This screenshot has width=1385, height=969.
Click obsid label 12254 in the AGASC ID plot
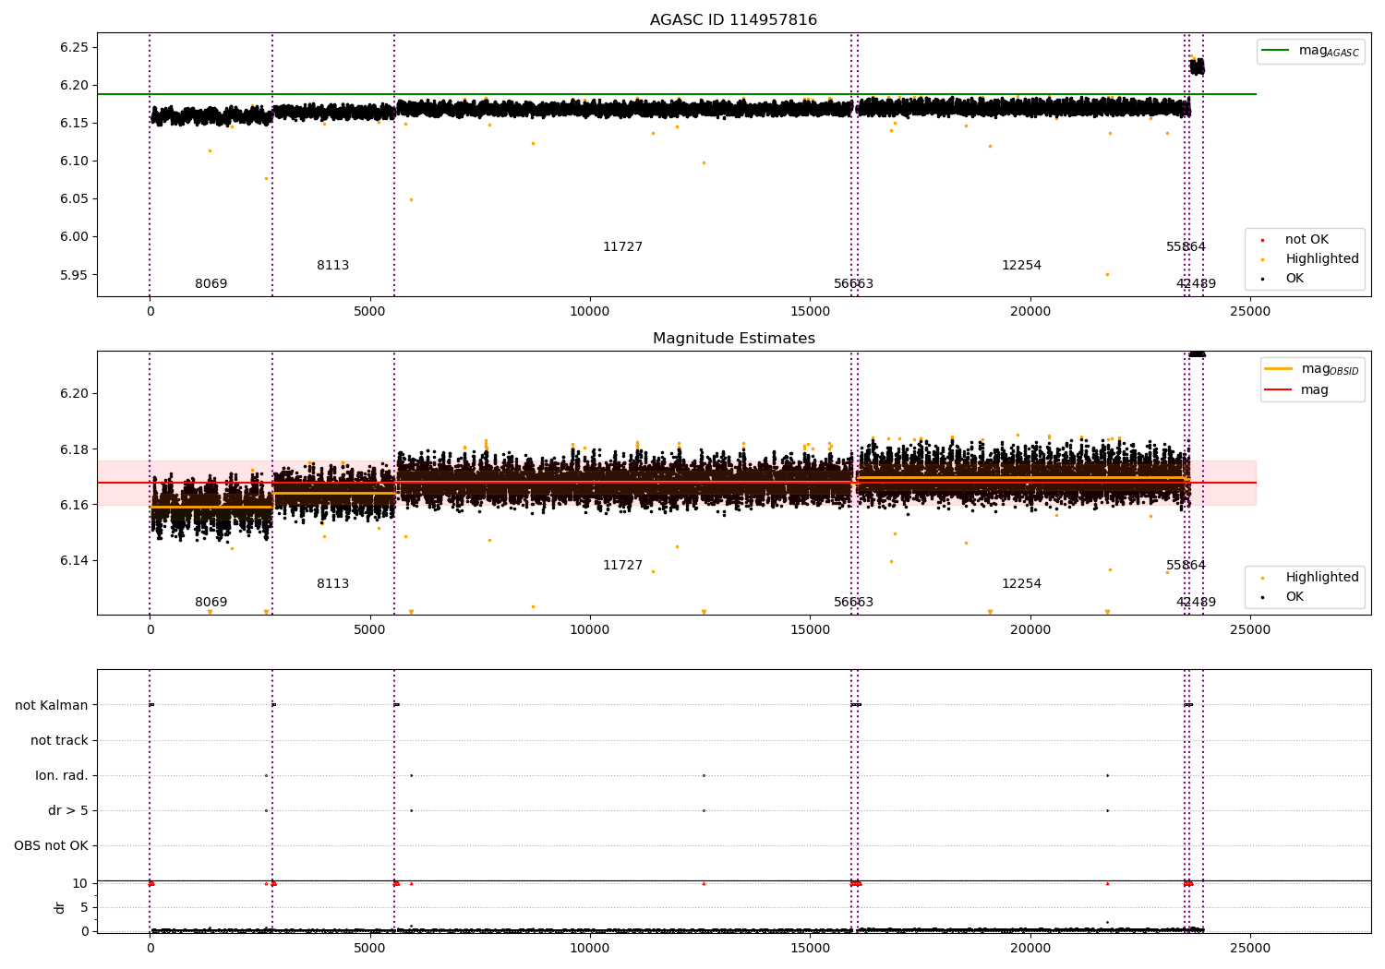tap(1021, 266)
